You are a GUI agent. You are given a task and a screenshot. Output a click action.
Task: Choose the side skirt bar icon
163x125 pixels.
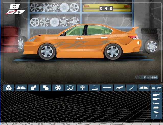tap(107, 88)
